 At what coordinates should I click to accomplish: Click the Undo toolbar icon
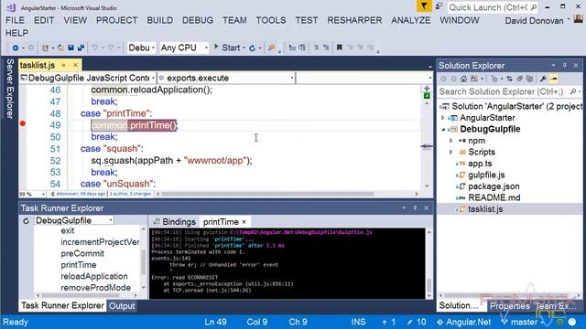click(94, 48)
